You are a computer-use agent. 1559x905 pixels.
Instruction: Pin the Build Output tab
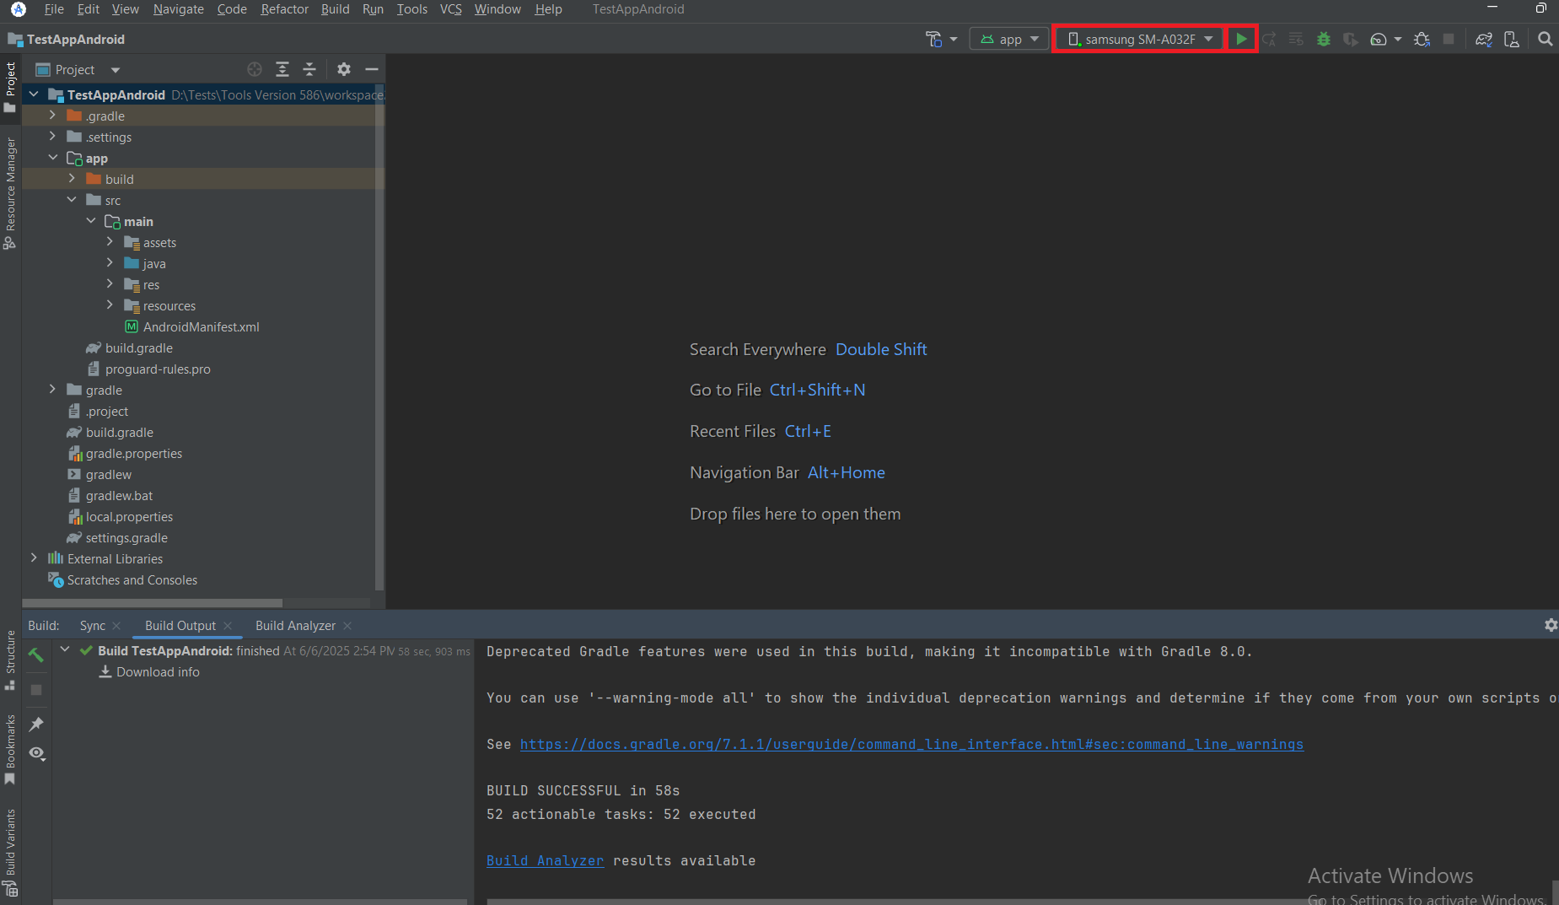point(36,724)
